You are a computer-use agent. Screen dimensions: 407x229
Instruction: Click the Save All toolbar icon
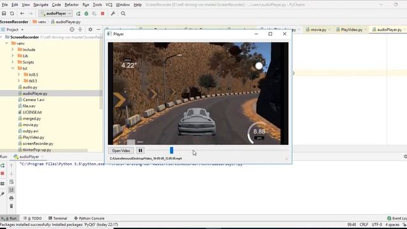click(4, 13)
